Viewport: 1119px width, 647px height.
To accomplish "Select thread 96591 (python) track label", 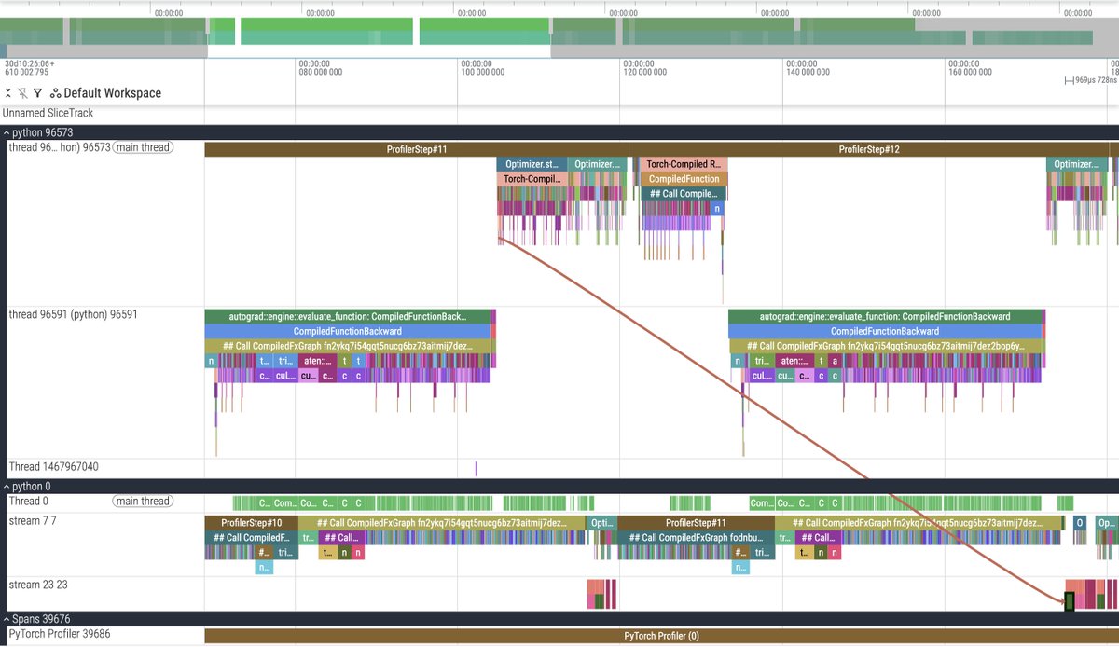I will point(73,315).
